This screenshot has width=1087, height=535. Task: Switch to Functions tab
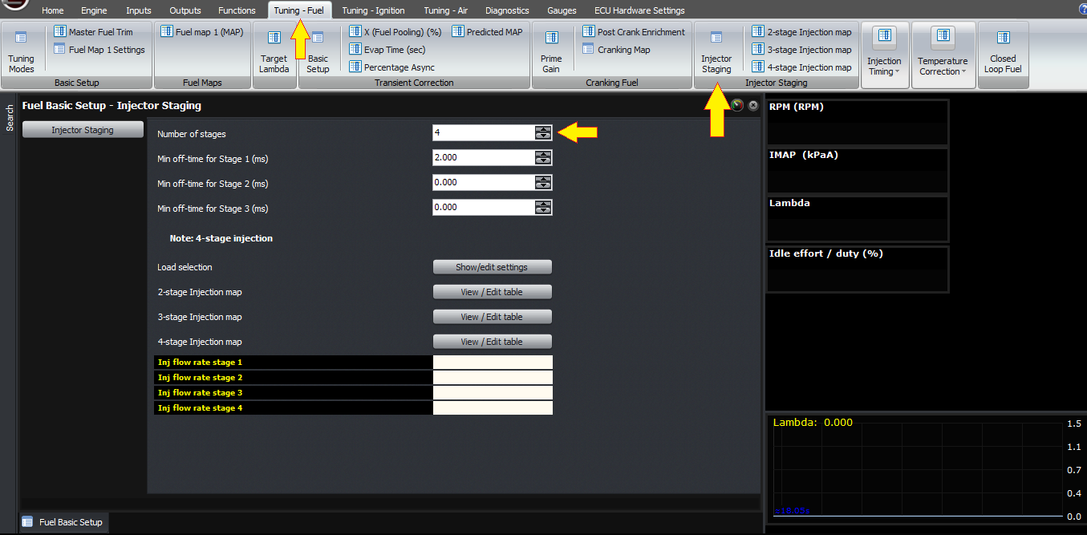[x=238, y=10]
